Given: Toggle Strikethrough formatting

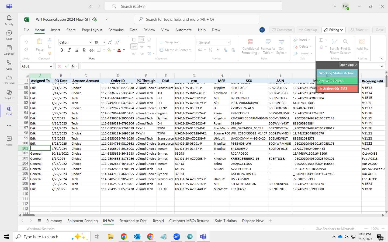Looking at the screenshot, I should [92, 50].
